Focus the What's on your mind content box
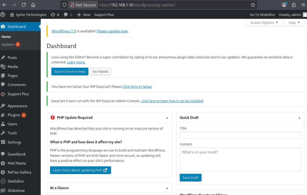This screenshot has height=195, width=307. click(x=240, y=160)
